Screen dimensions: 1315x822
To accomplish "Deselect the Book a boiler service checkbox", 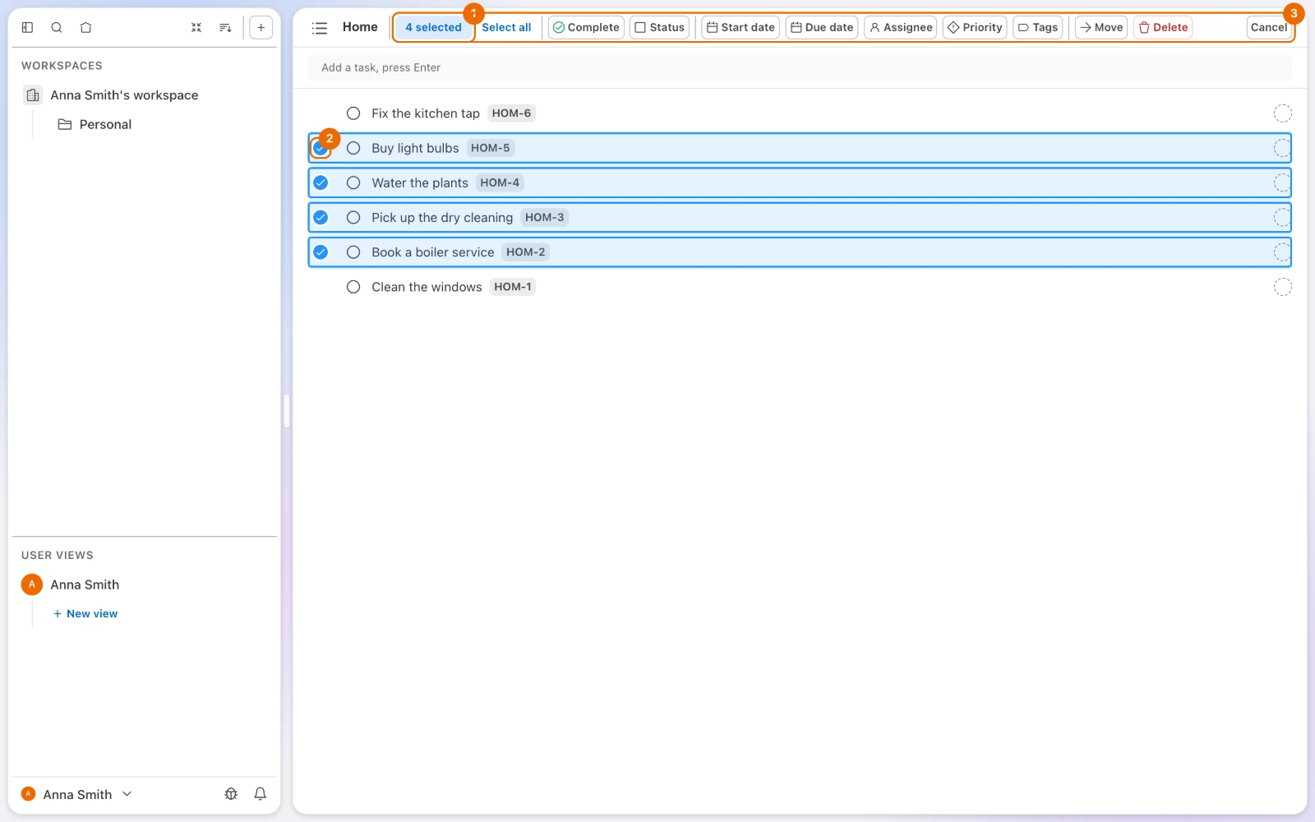I will tap(321, 252).
